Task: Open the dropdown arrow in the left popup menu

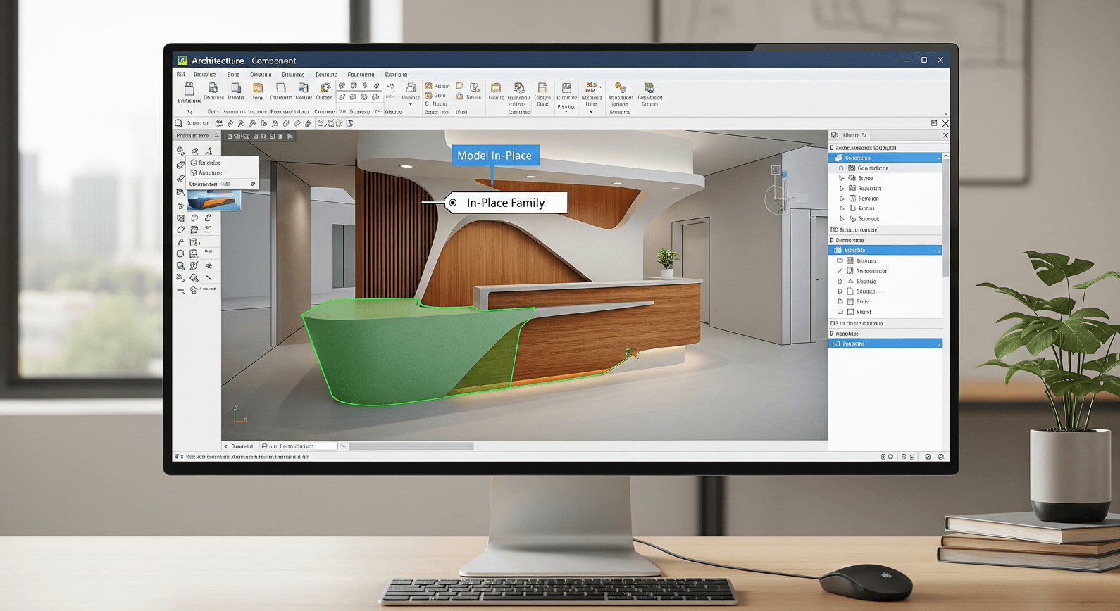Action: tap(252, 184)
